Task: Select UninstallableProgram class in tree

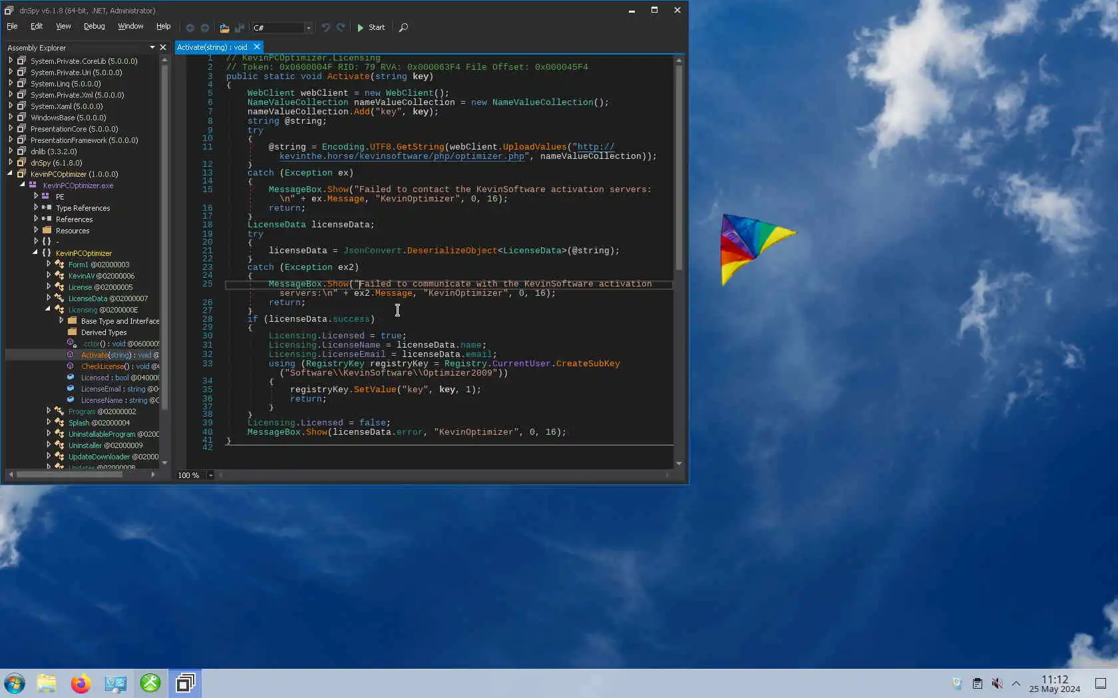Action: [x=114, y=434]
